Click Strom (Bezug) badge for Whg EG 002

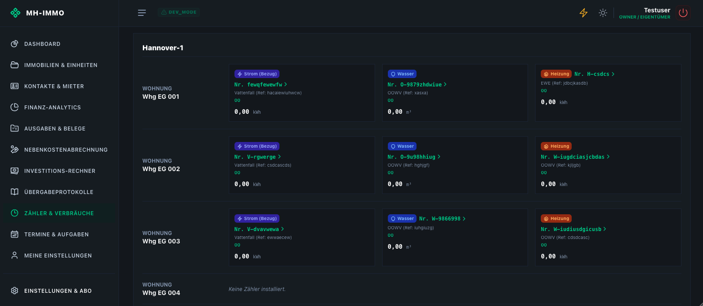(x=257, y=146)
